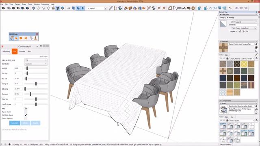
Task: Switch to the Pin tab in ClothWorks UI
Action: point(29,52)
